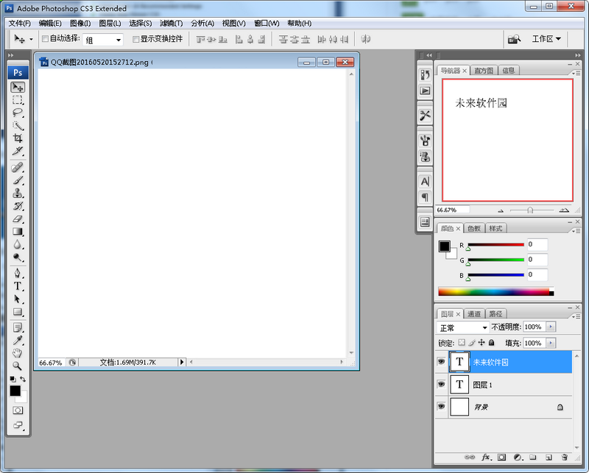Enable the 自动选择 checkbox
The image size is (589, 473).
[x=45, y=39]
